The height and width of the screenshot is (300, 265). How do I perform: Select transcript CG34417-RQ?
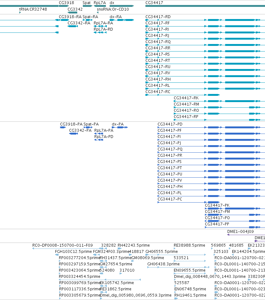(x=158, y=42)
